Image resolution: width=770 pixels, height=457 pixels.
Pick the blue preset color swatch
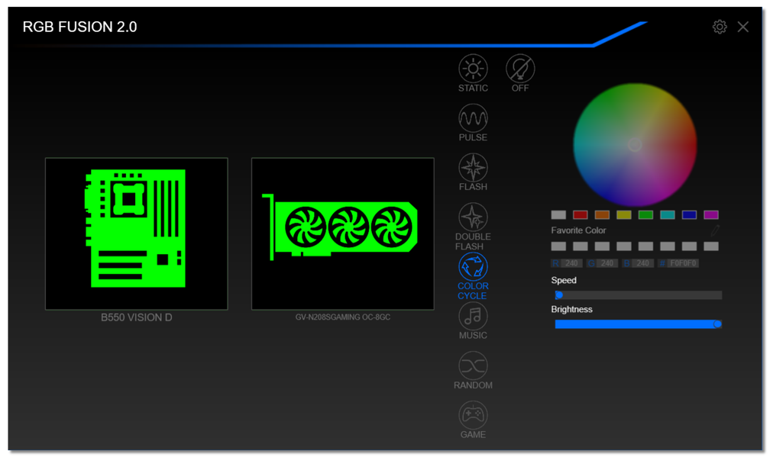pos(689,215)
